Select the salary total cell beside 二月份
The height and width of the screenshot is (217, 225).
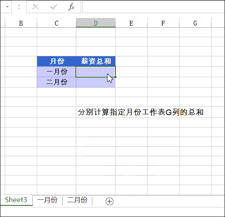[96, 82]
